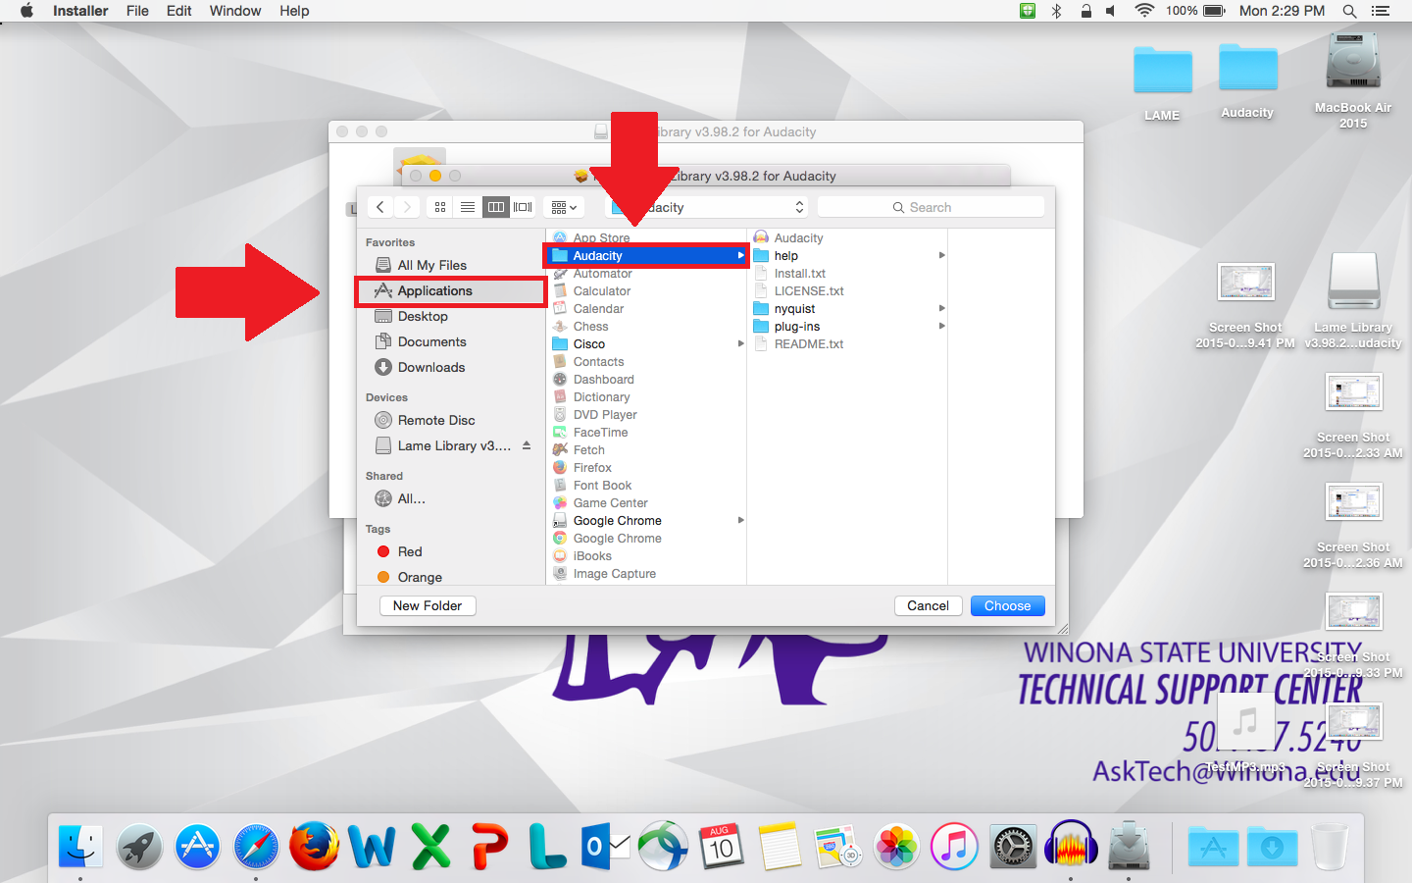Click the Choose button

pyautogui.click(x=1007, y=605)
